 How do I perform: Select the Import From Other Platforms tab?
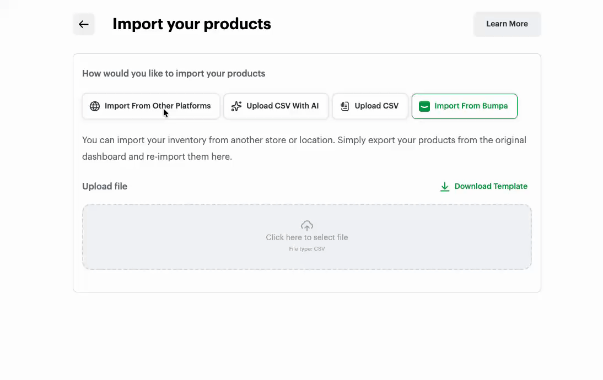[157, 106]
